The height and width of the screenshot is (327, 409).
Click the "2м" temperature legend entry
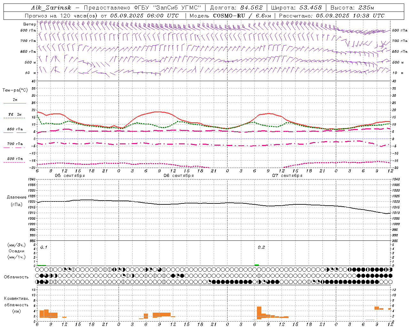point(15,100)
